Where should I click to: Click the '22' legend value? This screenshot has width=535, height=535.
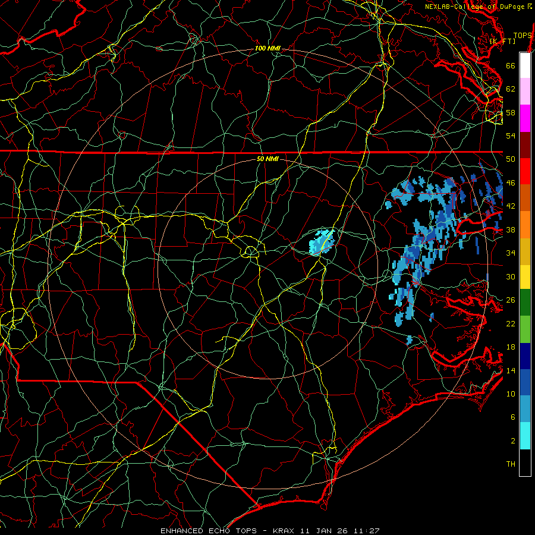(x=511, y=324)
